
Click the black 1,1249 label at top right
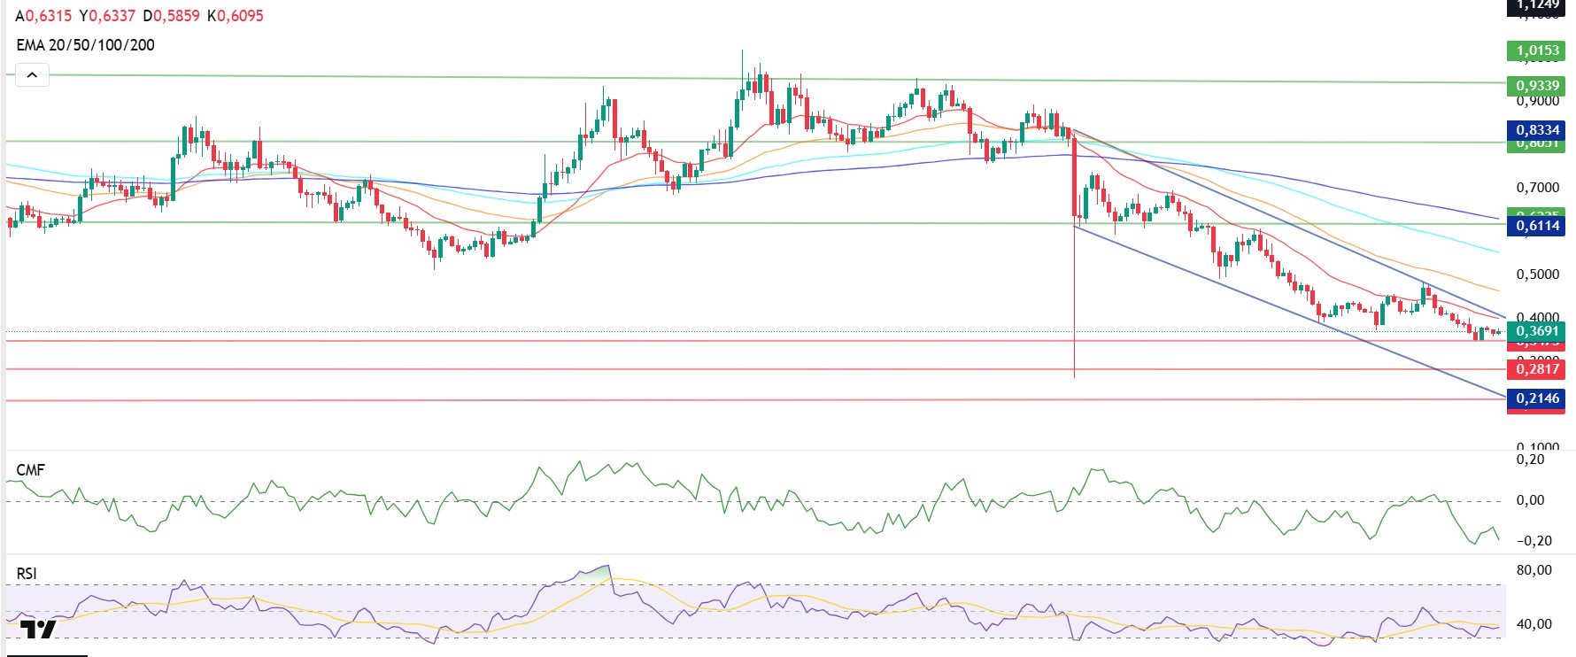point(1537,6)
